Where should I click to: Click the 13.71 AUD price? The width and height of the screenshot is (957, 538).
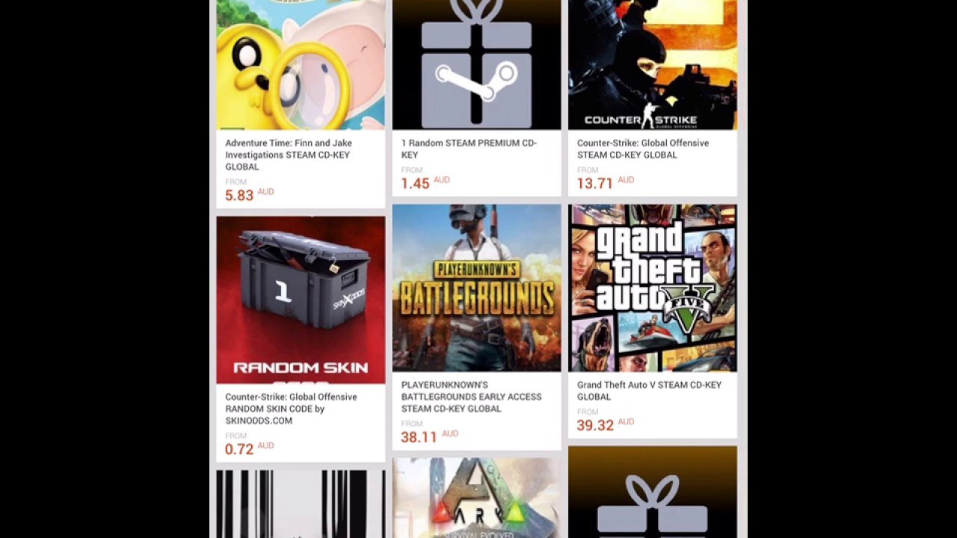605,182
